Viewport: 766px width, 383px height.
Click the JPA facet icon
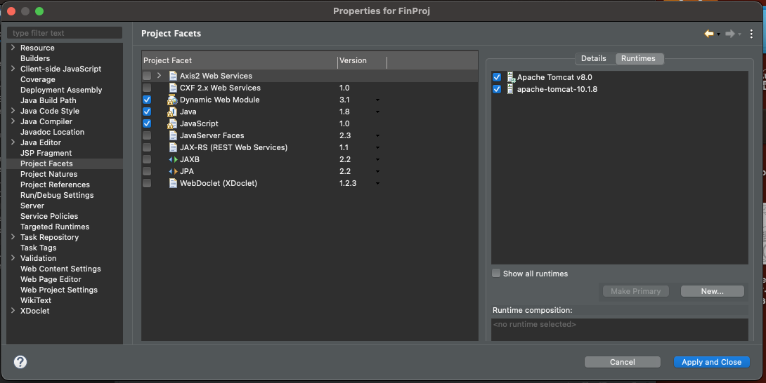173,171
